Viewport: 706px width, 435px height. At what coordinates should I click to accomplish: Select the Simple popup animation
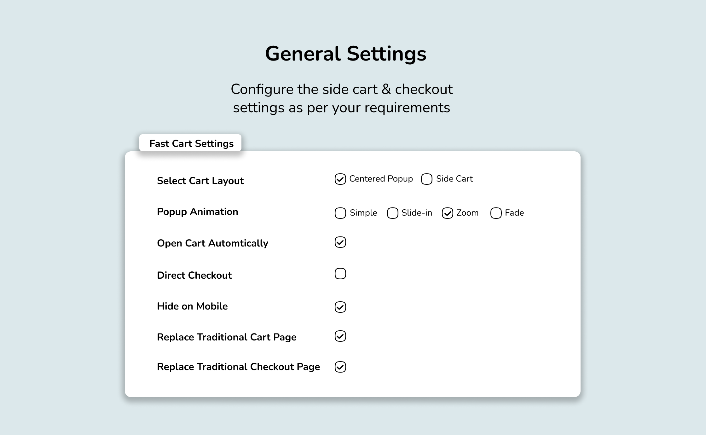tap(340, 213)
